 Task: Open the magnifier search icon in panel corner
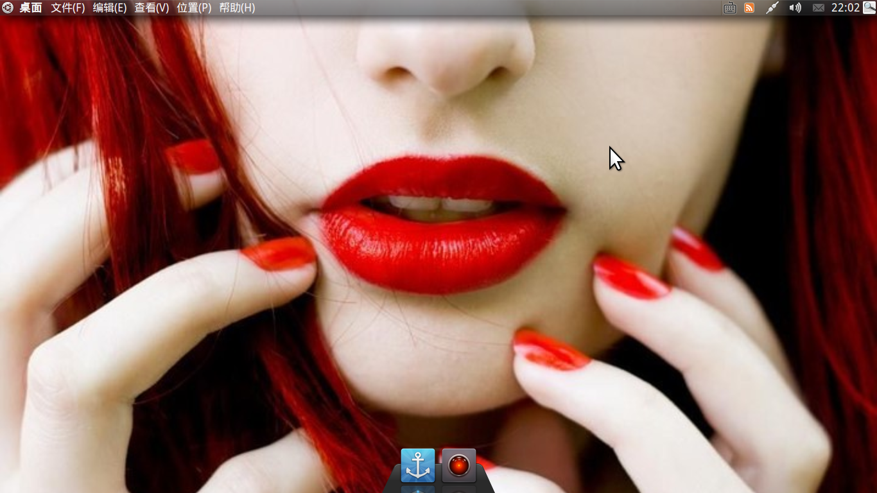[869, 8]
